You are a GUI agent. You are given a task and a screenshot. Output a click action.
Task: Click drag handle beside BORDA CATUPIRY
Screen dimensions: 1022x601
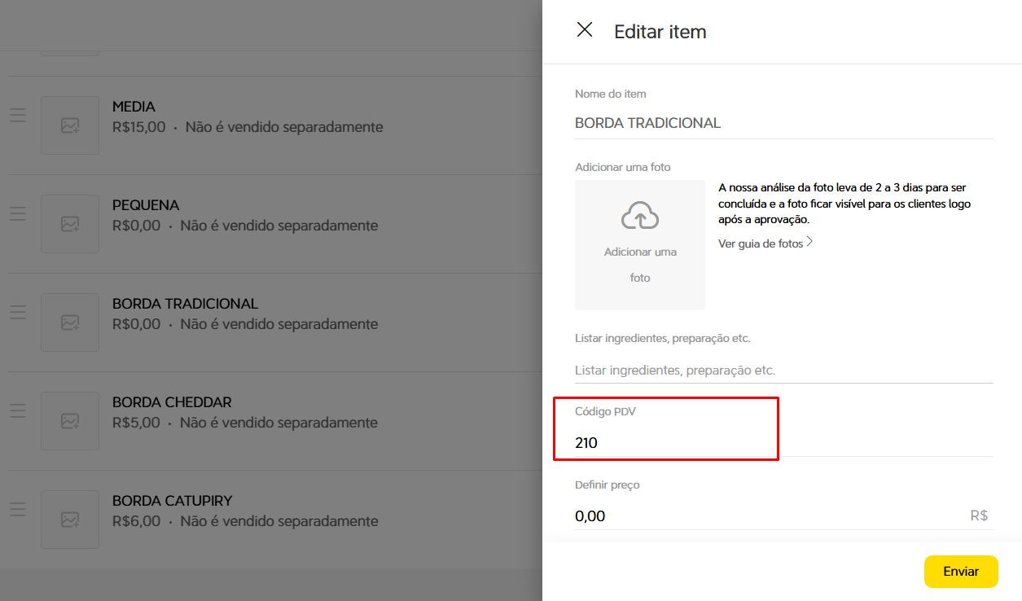(x=18, y=510)
